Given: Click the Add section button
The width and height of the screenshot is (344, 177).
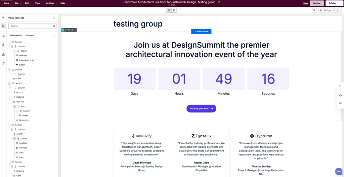Looking at the screenshot, I should pos(201,32).
